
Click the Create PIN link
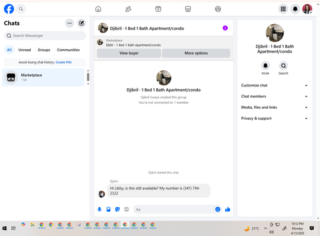pyautogui.click(x=63, y=62)
